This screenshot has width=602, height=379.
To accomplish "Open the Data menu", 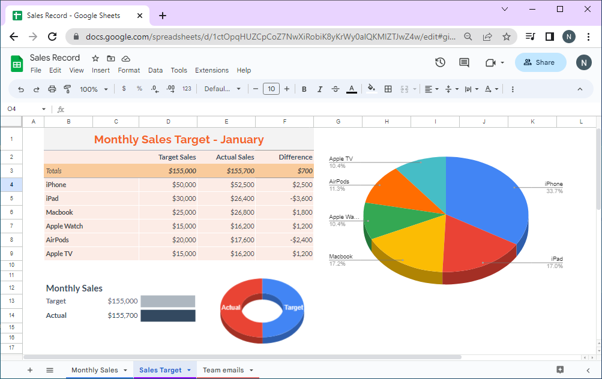I will click(x=155, y=70).
